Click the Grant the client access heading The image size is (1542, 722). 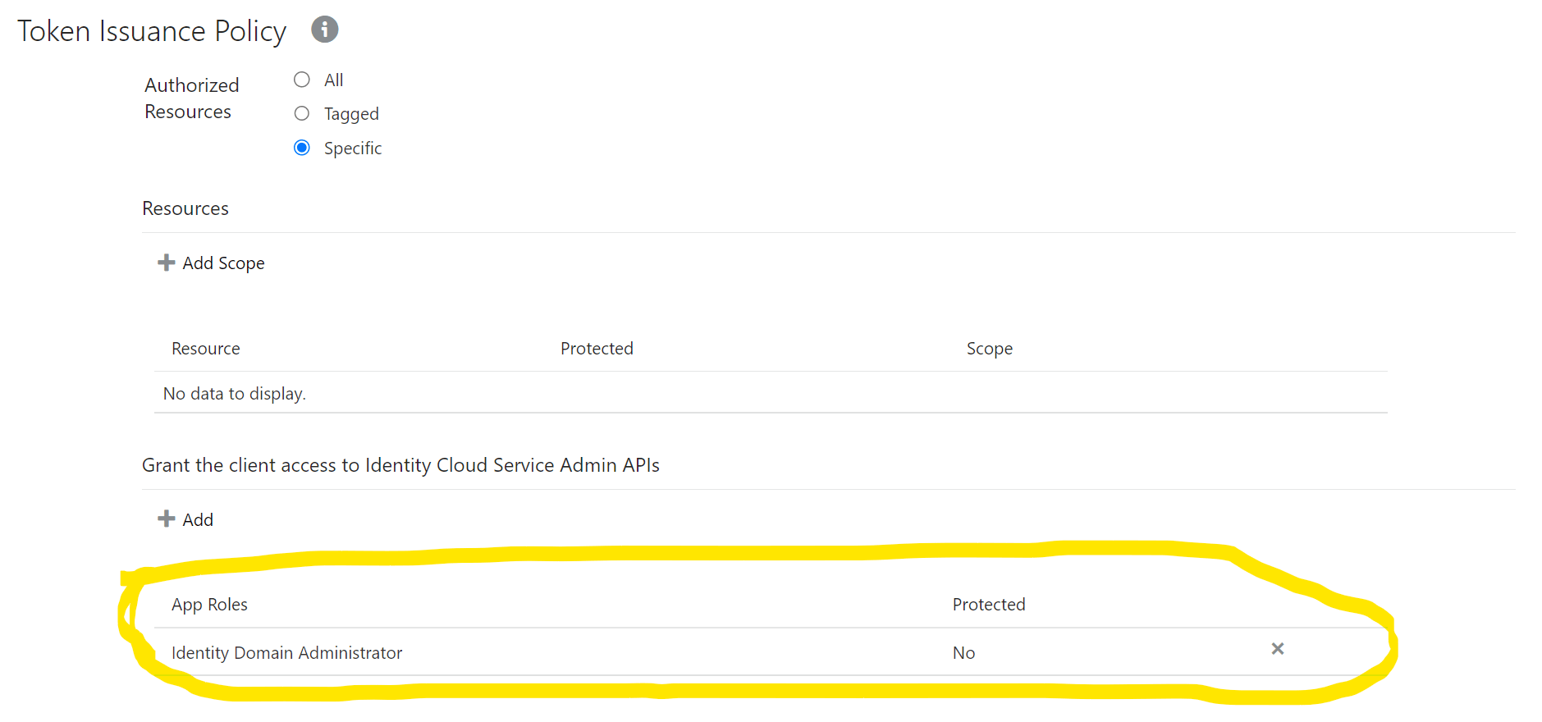[x=400, y=465]
